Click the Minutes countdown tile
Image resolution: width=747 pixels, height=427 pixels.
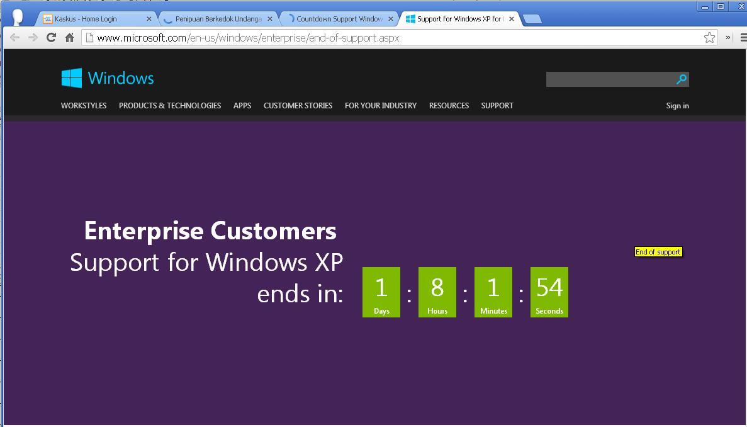click(x=493, y=292)
